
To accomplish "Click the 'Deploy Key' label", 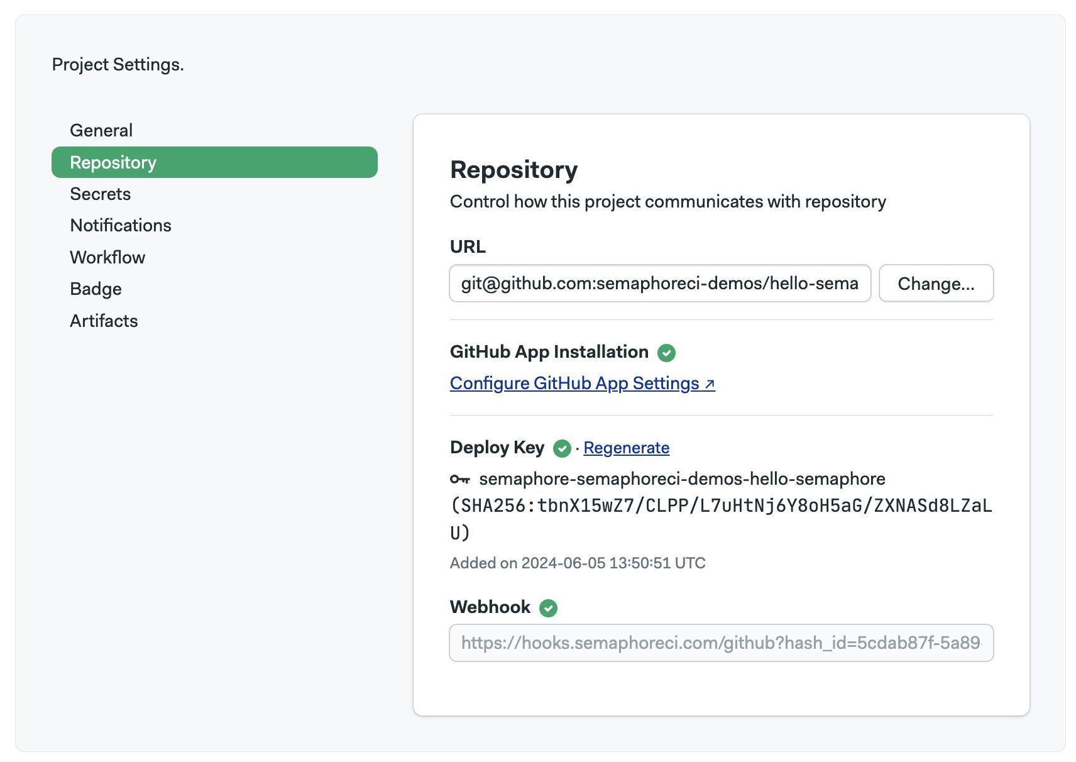I will [497, 448].
